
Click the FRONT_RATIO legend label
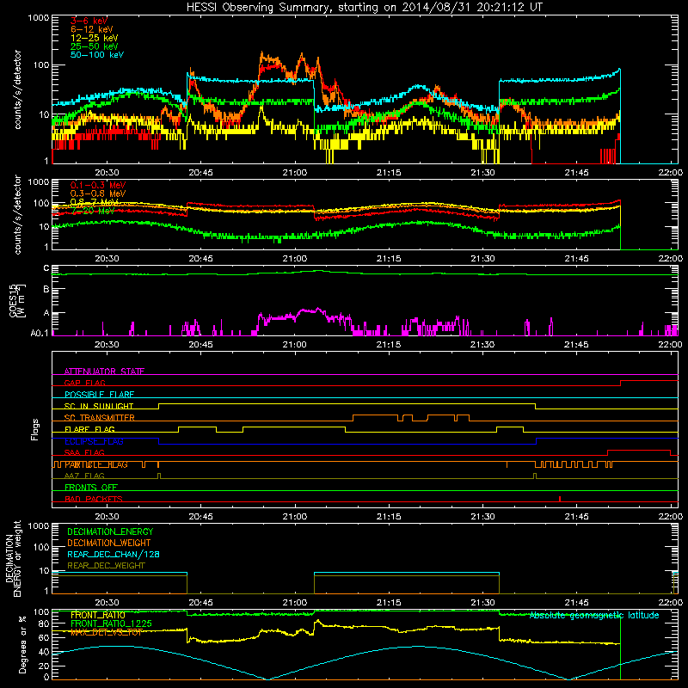pos(98,615)
